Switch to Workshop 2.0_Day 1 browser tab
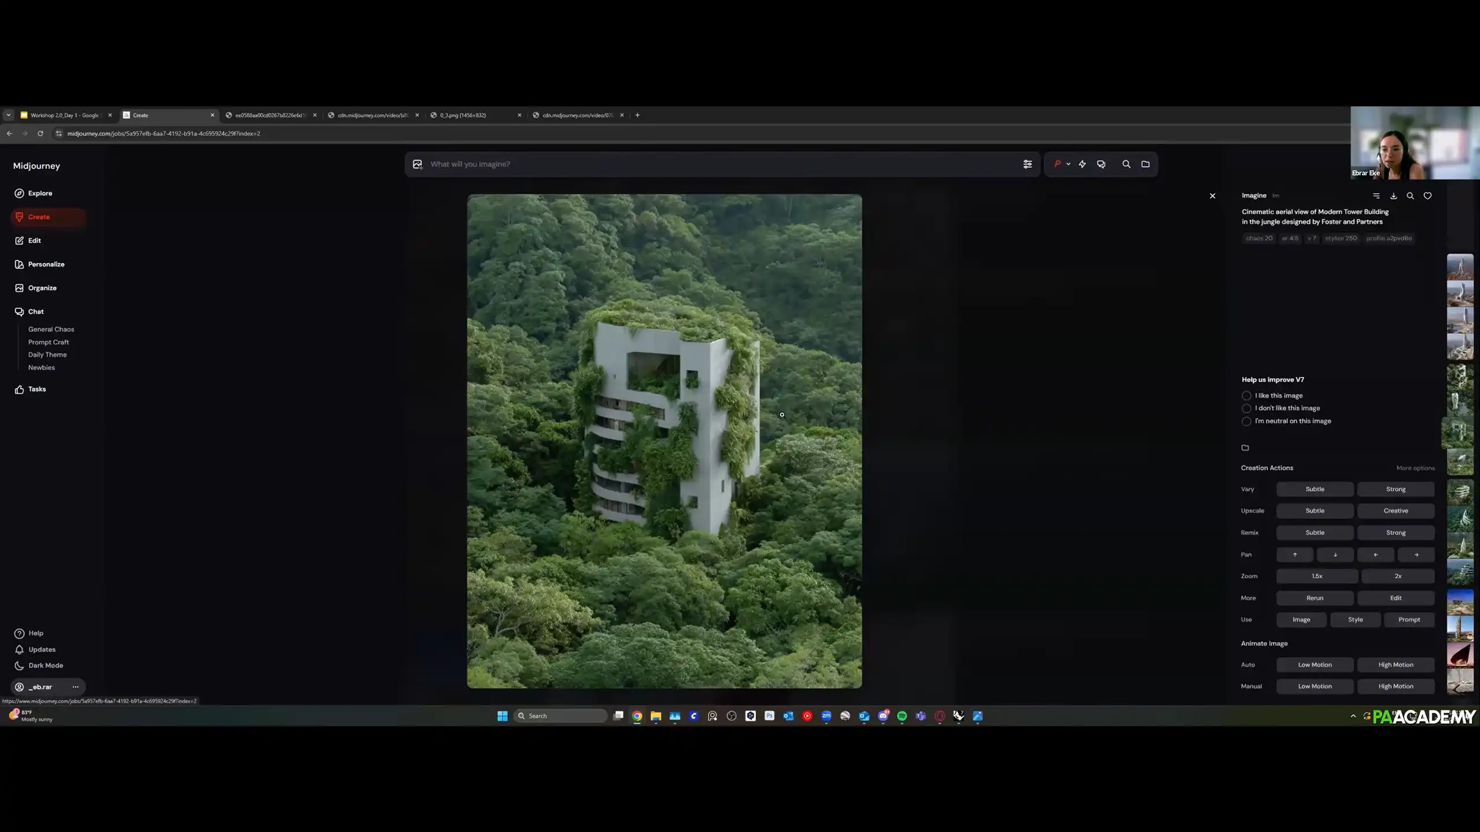The image size is (1480, 832). coord(65,115)
